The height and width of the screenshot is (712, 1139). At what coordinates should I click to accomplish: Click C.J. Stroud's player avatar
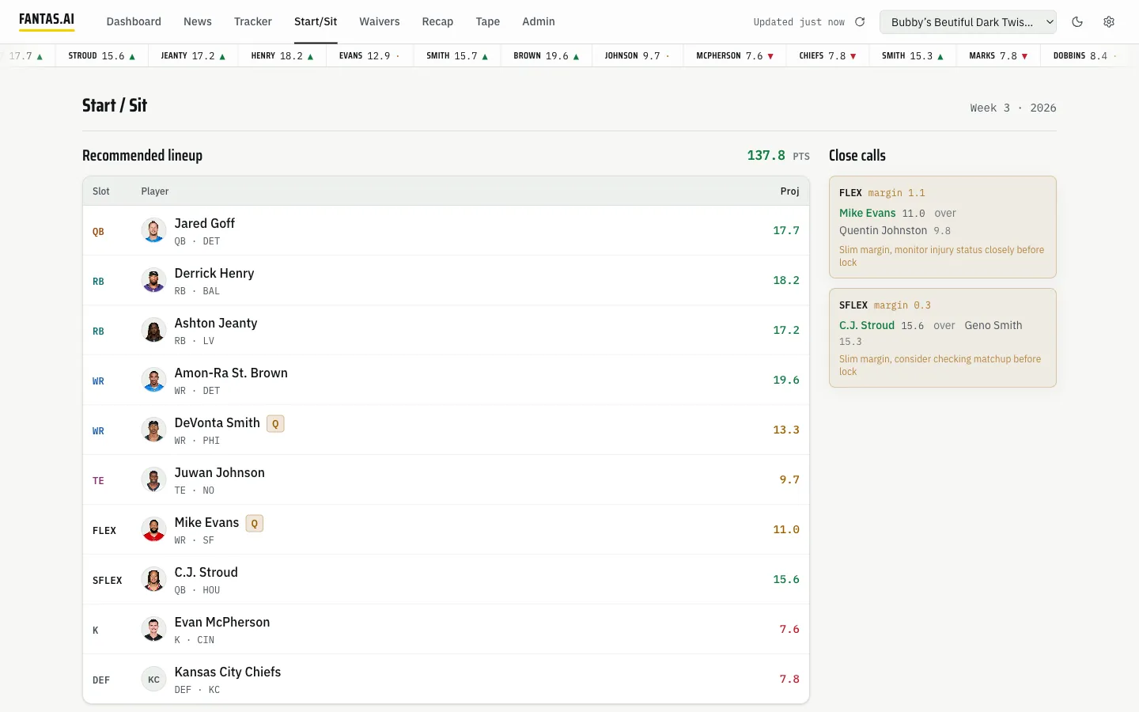pos(153,579)
